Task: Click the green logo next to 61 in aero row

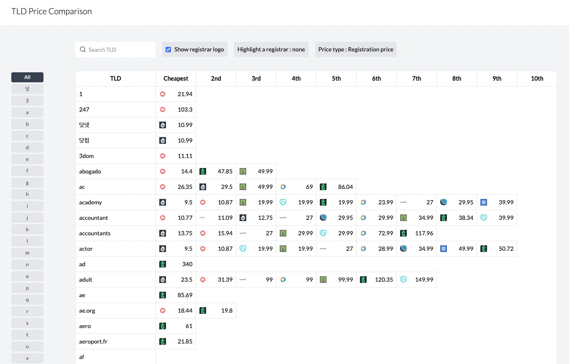Action: [x=163, y=326]
